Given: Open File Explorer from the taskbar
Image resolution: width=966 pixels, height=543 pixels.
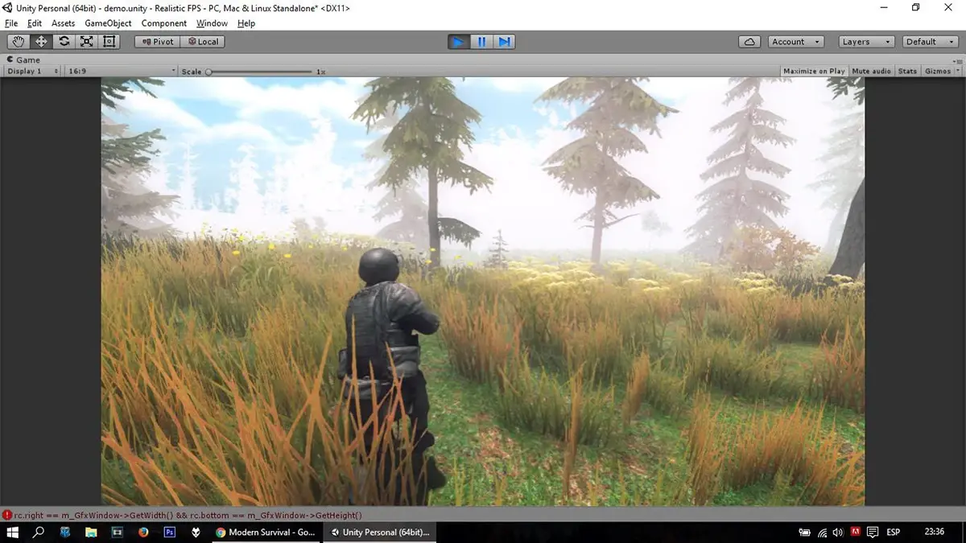Looking at the screenshot, I should (91, 532).
